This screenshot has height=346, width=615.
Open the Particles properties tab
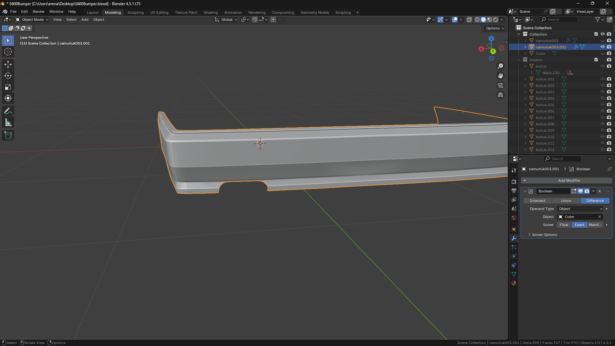[514, 247]
